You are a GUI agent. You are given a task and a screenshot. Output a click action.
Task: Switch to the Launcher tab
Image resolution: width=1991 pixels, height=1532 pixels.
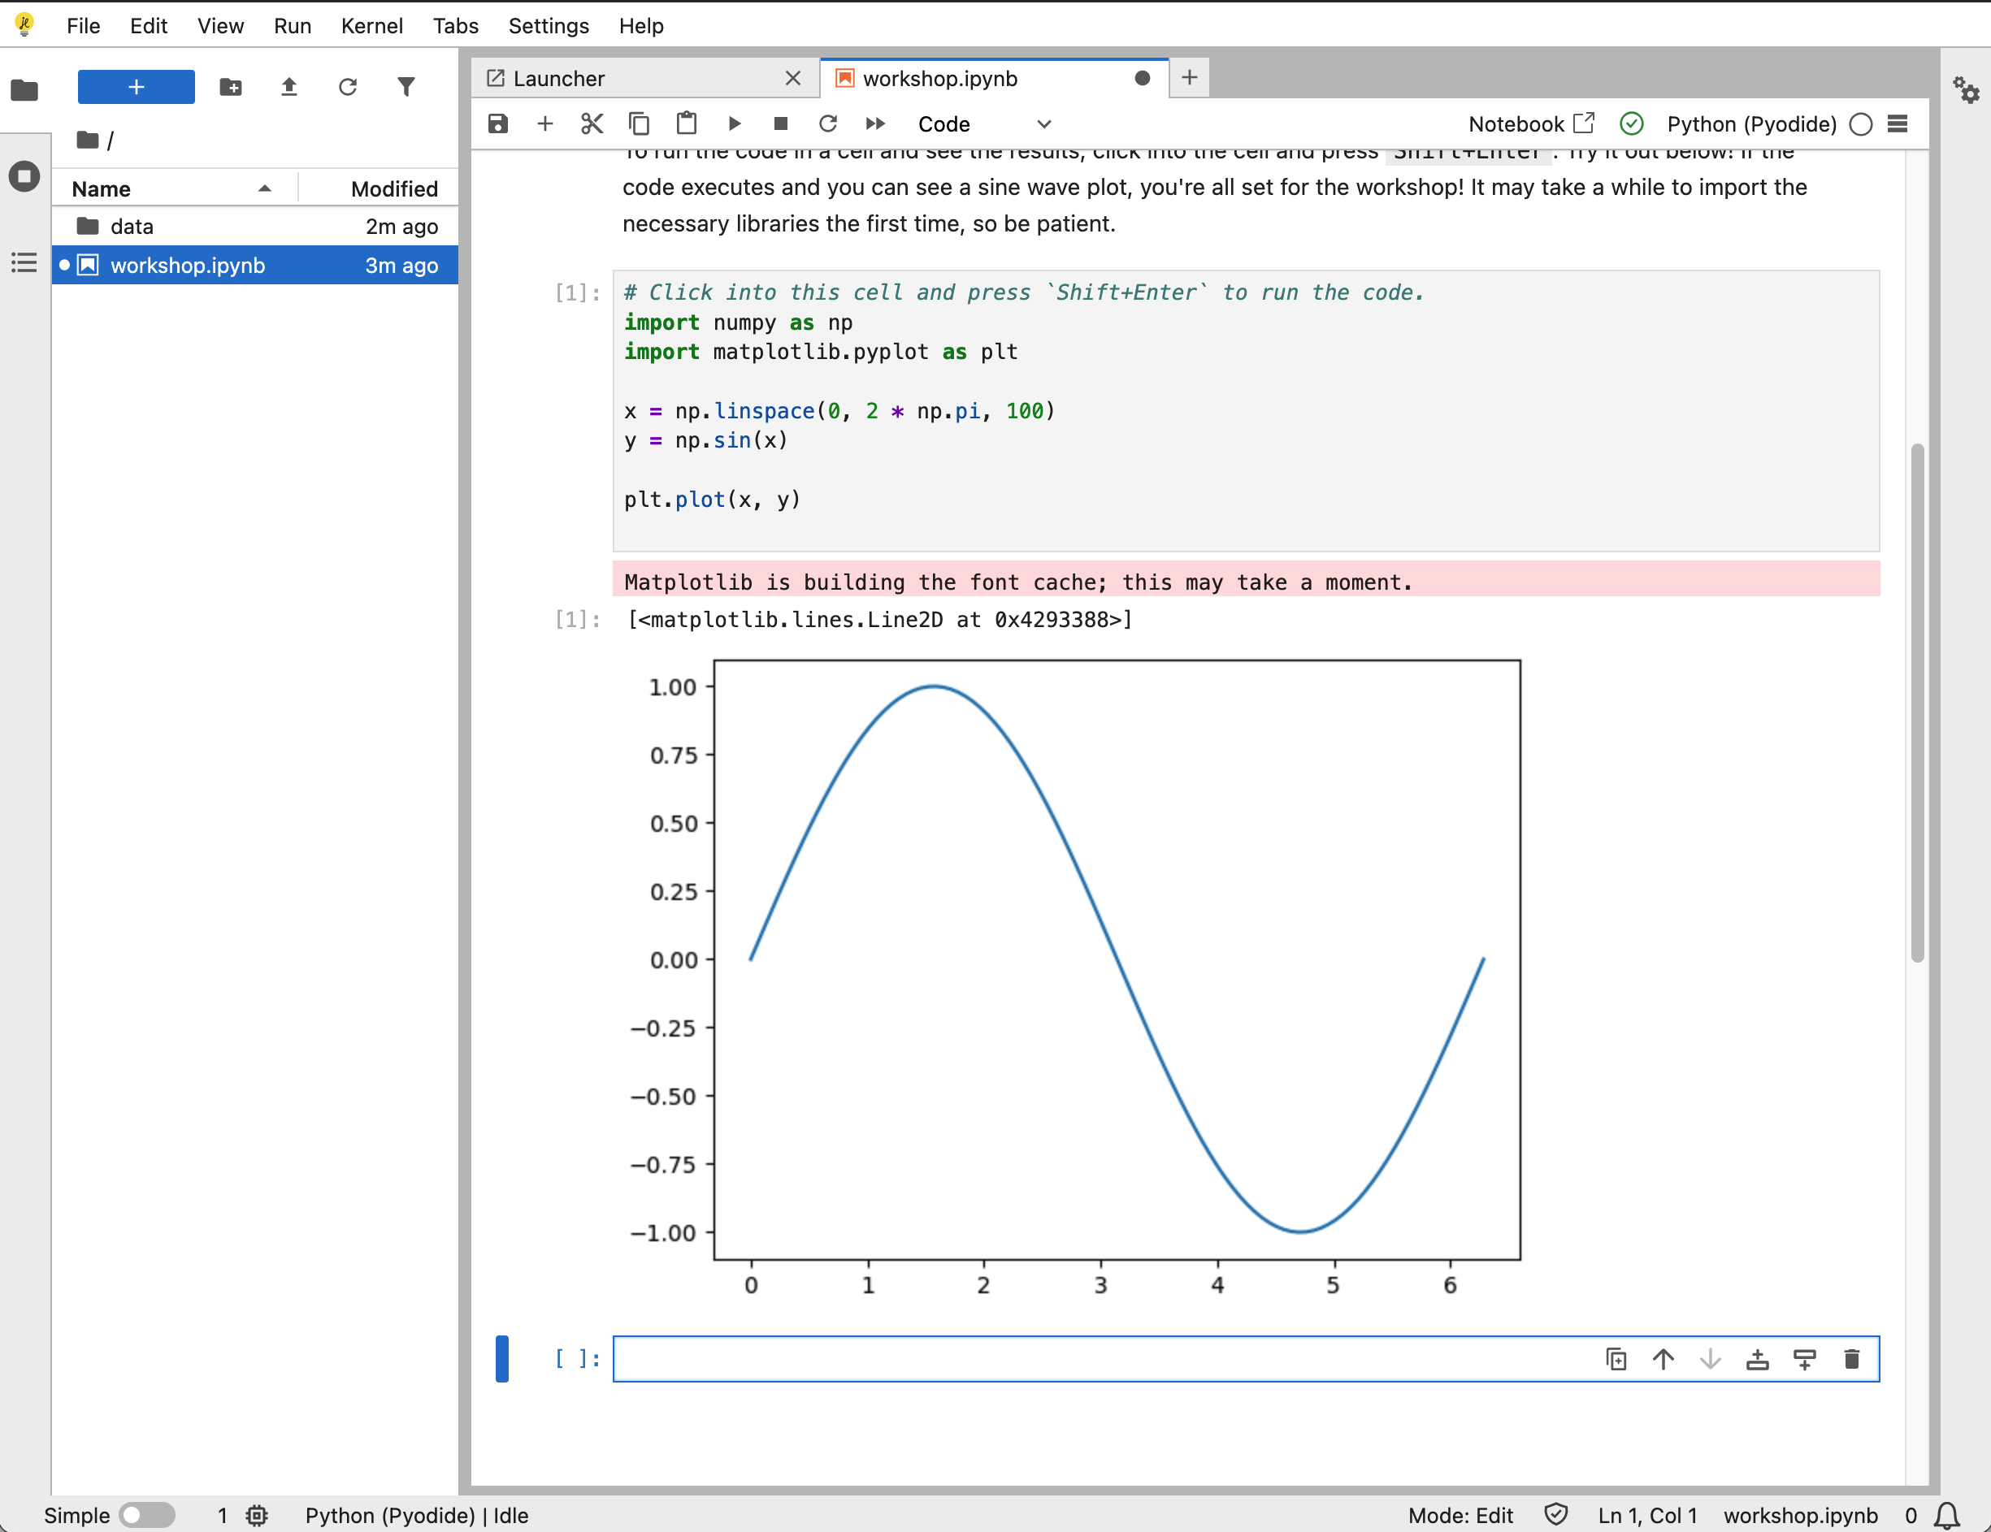pyautogui.click(x=559, y=78)
